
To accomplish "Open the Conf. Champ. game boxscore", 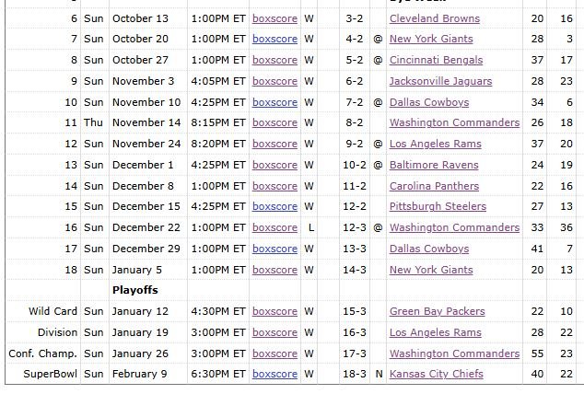I will tap(274, 353).
